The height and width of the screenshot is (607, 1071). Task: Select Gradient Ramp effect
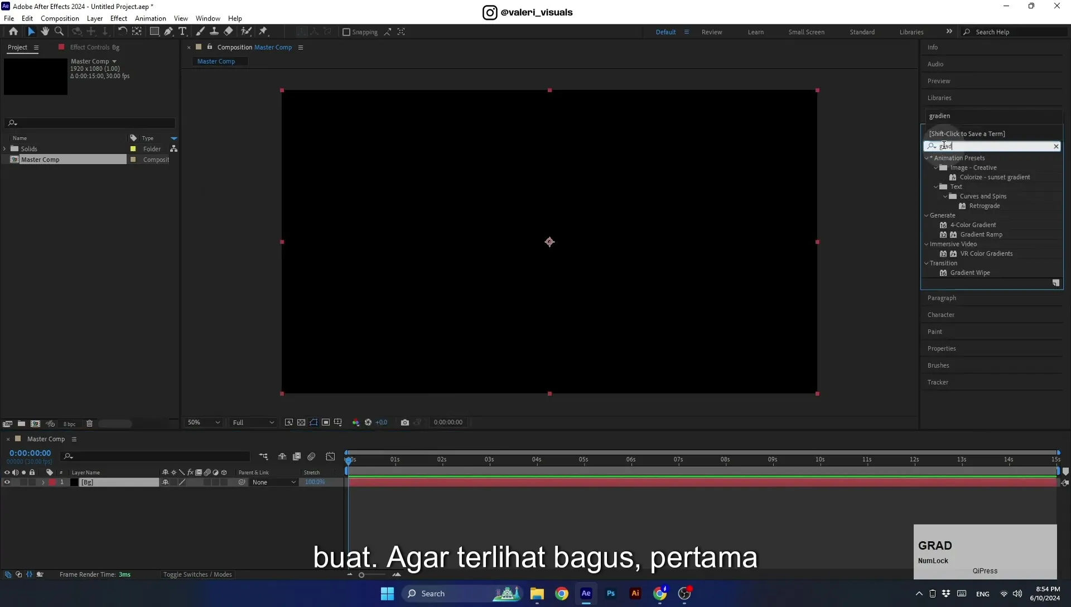(981, 234)
